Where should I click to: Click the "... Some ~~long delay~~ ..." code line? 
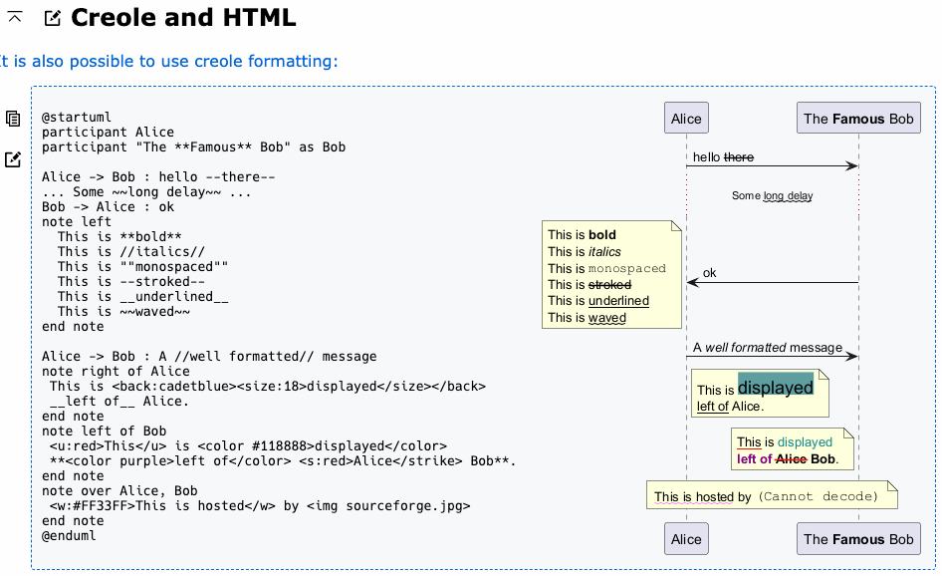pos(146,192)
